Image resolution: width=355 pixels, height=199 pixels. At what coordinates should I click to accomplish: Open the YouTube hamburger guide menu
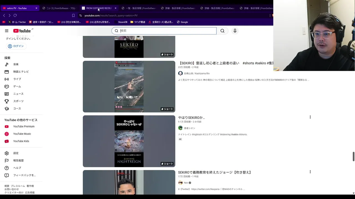tap(7, 31)
